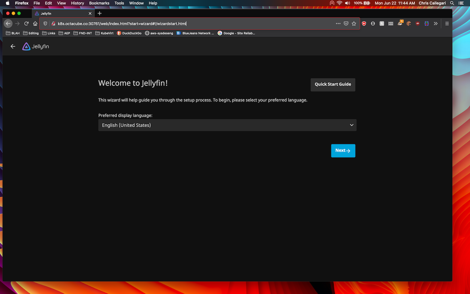Open the aws-sysdeseng bookmark
470x294 pixels.
pyautogui.click(x=159, y=33)
